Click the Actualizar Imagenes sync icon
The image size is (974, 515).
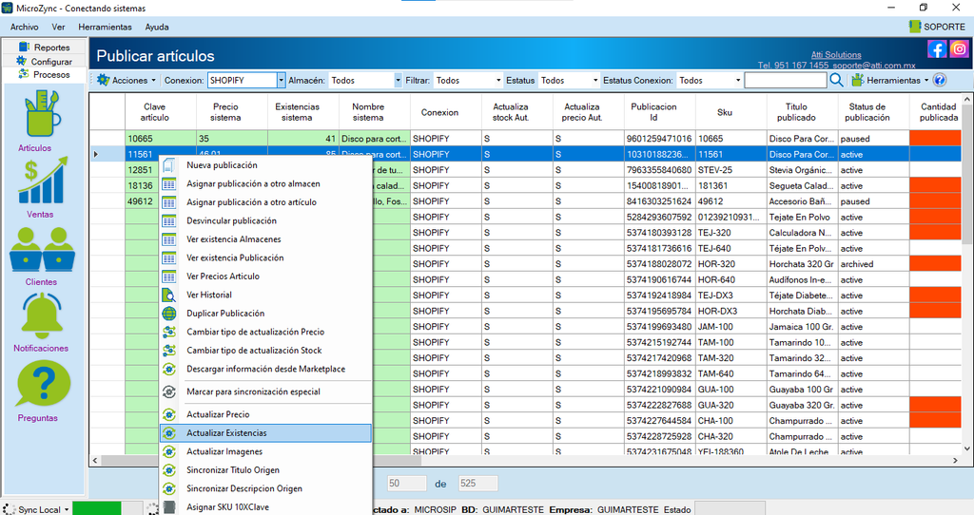[x=169, y=451]
